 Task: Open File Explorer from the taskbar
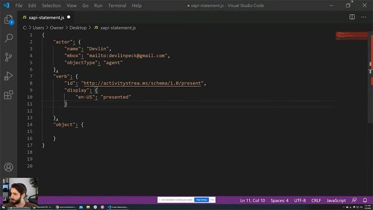pyautogui.click(x=88, y=207)
